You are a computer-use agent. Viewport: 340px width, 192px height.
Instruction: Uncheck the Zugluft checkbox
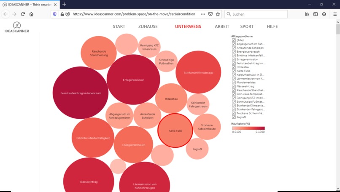234,117
